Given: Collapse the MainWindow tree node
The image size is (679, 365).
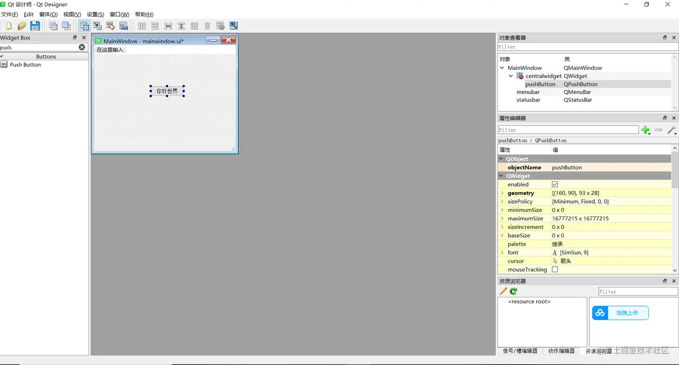Looking at the screenshot, I should [x=502, y=68].
